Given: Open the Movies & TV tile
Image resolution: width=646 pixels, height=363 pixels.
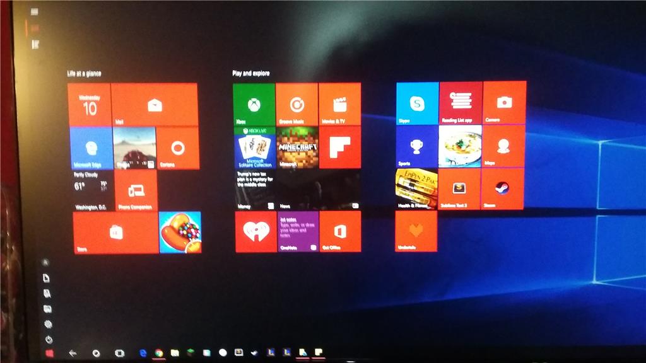Looking at the screenshot, I should pyautogui.click(x=339, y=104).
